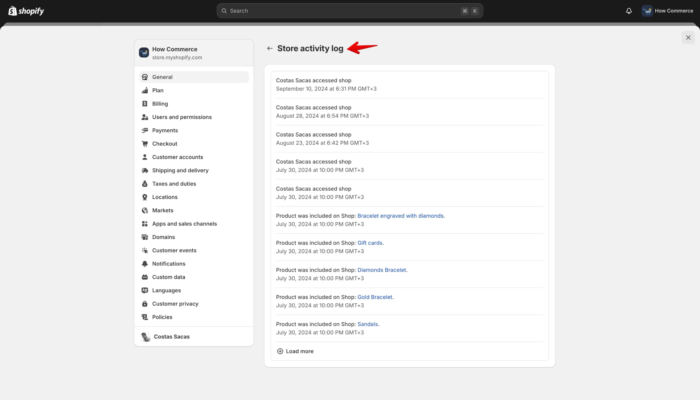Click the Markets globe icon
Screen dimensions: 700x400
coord(145,210)
